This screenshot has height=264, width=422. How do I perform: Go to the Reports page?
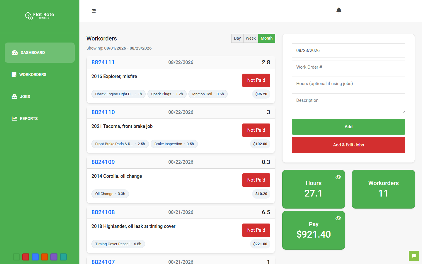(x=40, y=119)
